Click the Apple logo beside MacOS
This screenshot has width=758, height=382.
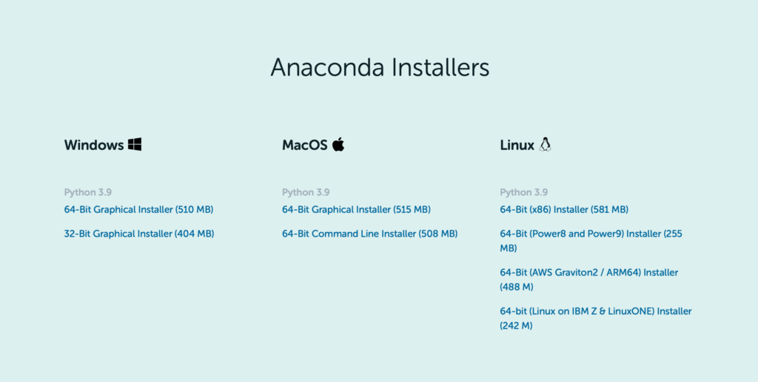tap(338, 144)
